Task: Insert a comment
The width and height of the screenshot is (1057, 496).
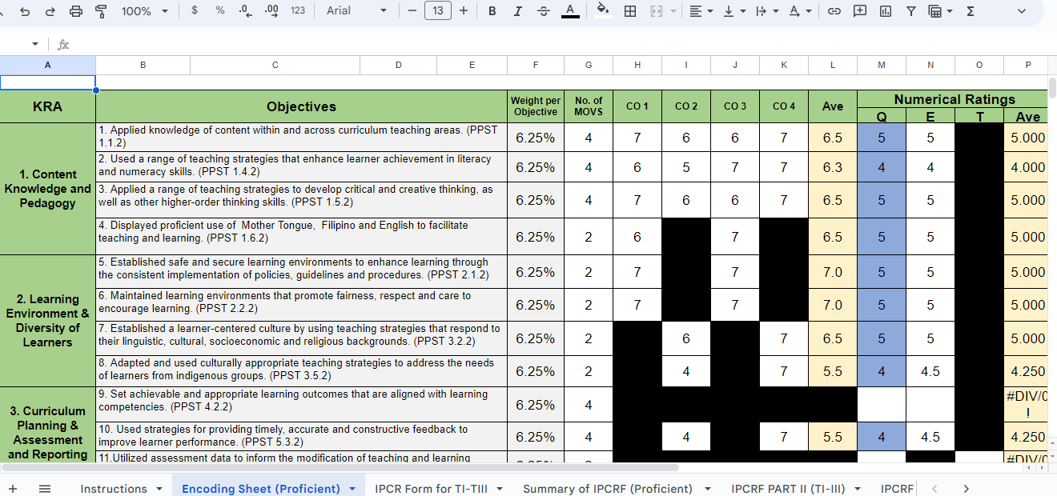Action: 859,11
